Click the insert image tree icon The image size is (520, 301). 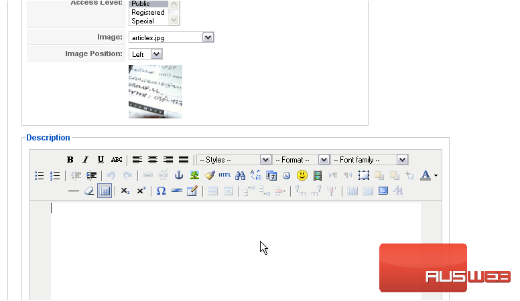(194, 175)
